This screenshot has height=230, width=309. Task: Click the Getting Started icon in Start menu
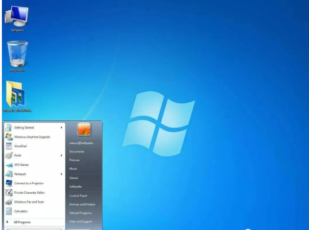tap(9, 128)
